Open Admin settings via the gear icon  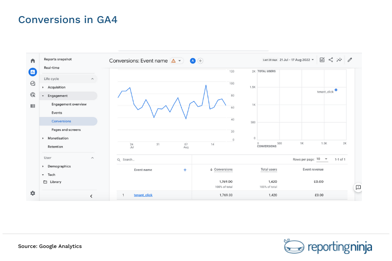[x=33, y=193]
